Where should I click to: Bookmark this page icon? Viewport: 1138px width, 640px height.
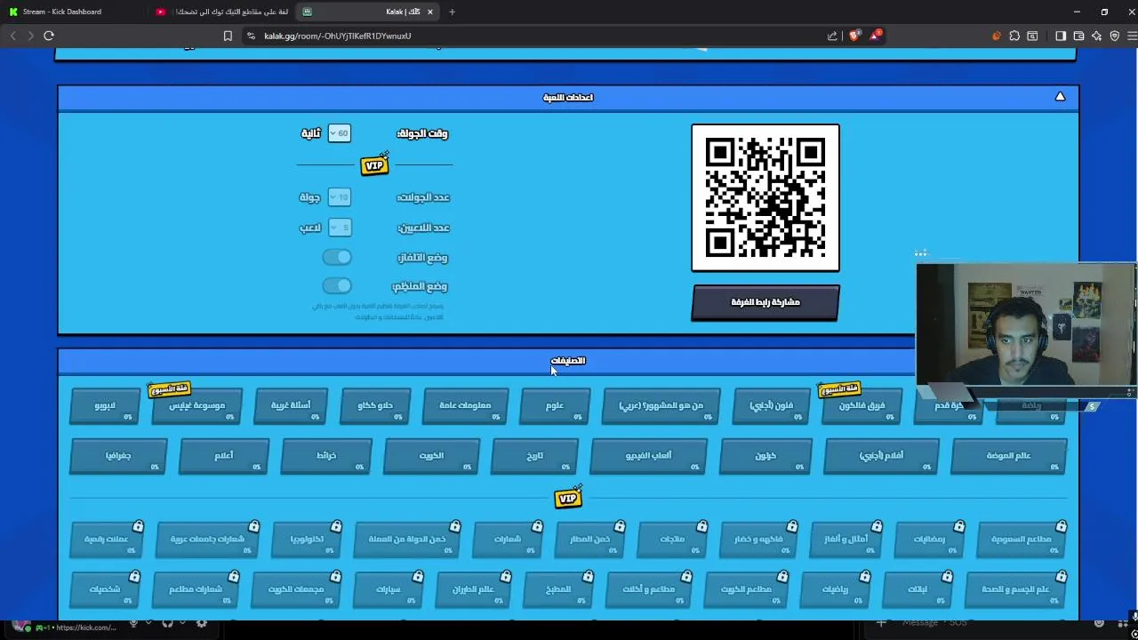click(x=228, y=36)
